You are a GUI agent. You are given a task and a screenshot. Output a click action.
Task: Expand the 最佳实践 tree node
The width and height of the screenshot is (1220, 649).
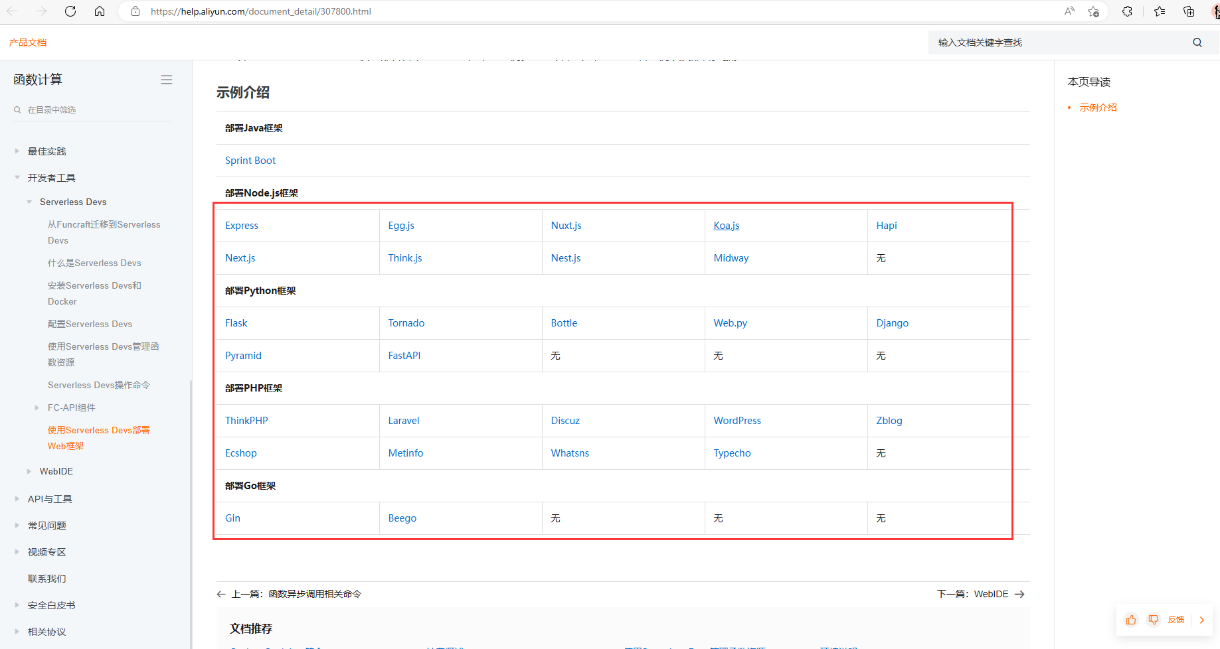point(17,151)
